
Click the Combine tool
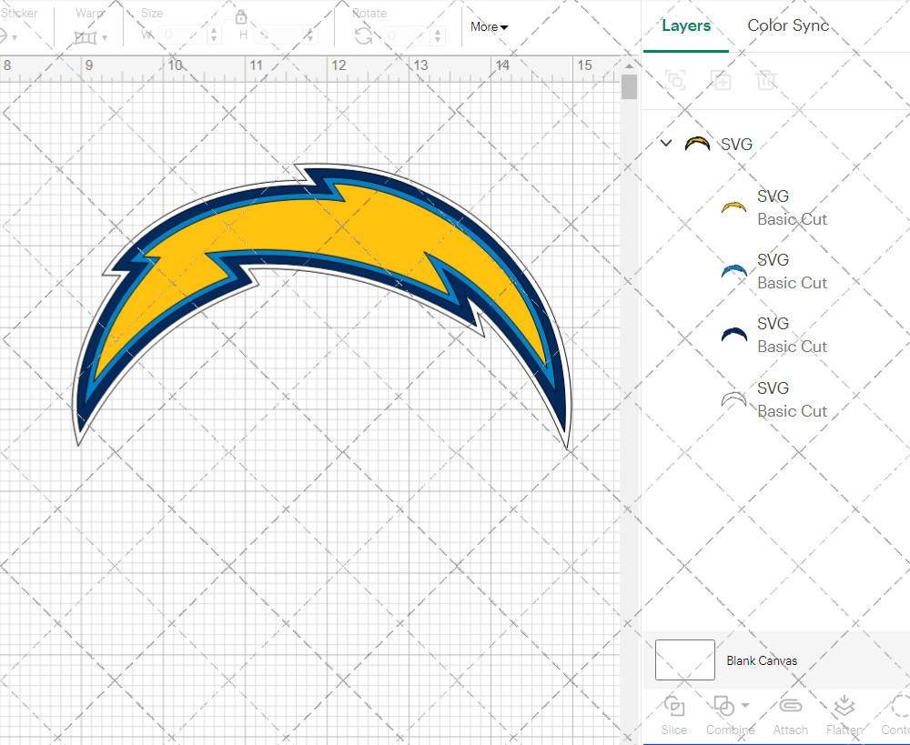[730, 715]
